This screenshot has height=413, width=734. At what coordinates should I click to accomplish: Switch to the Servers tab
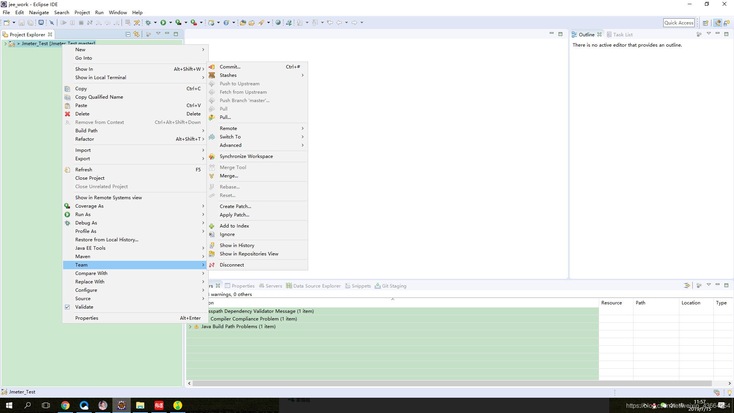pyautogui.click(x=270, y=286)
